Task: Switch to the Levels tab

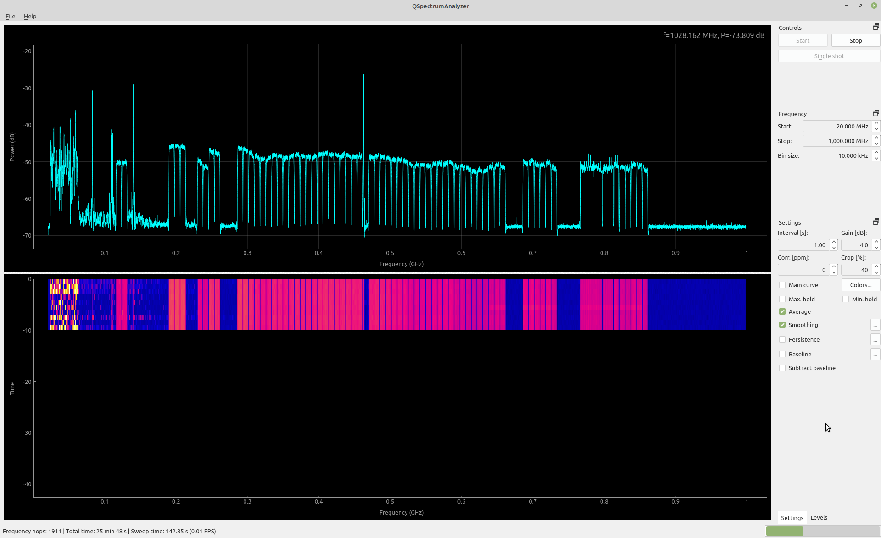Action: (x=819, y=517)
